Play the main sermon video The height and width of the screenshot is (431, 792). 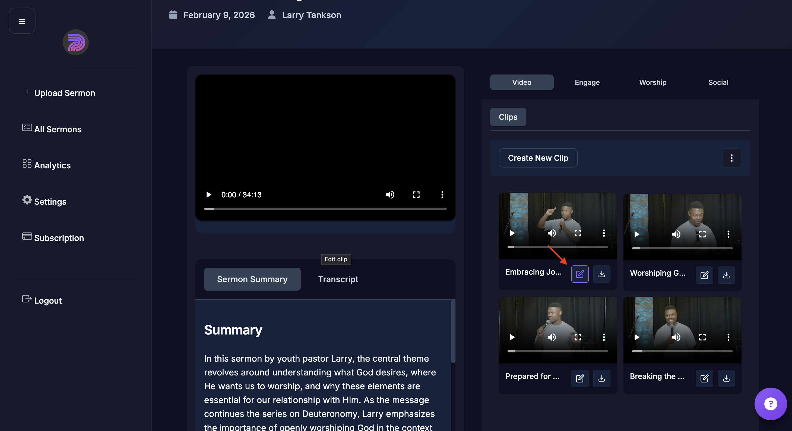coord(209,195)
